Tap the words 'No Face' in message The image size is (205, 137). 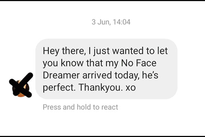coord(139,63)
